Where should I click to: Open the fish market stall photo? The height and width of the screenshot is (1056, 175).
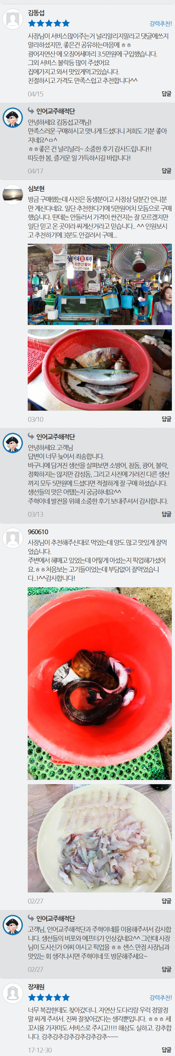(x=100, y=285)
